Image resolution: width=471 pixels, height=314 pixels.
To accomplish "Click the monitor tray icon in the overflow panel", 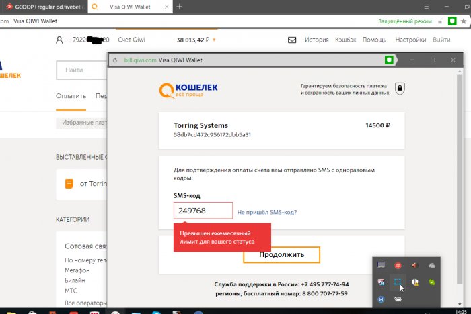I will click(x=382, y=265).
